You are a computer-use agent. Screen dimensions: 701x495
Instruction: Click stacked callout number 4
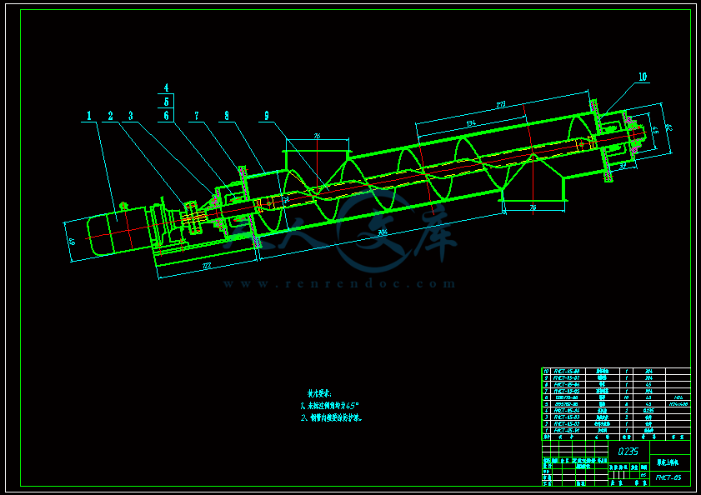tap(167, 88)
